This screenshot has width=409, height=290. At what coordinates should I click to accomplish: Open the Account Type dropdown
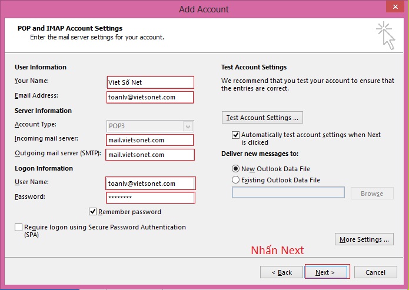[188, 126]
